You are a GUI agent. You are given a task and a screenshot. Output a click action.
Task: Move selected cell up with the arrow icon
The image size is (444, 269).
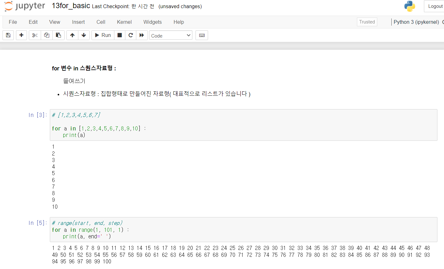pyautogui.click(x=72, y=35)
